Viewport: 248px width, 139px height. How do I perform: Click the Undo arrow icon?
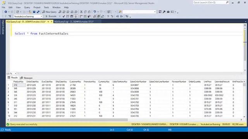click(x=95, y=12)
